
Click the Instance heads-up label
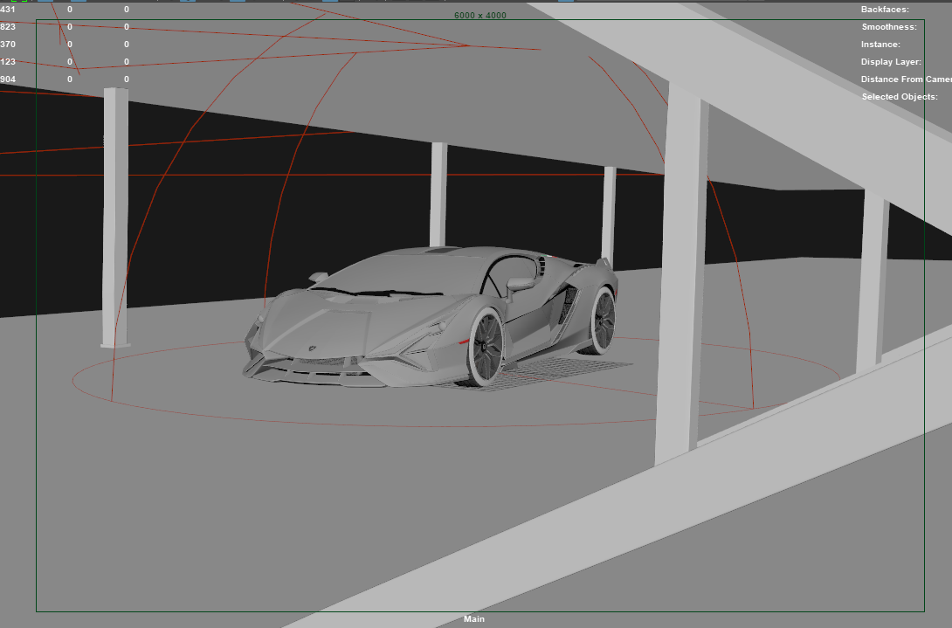[880, 45]
